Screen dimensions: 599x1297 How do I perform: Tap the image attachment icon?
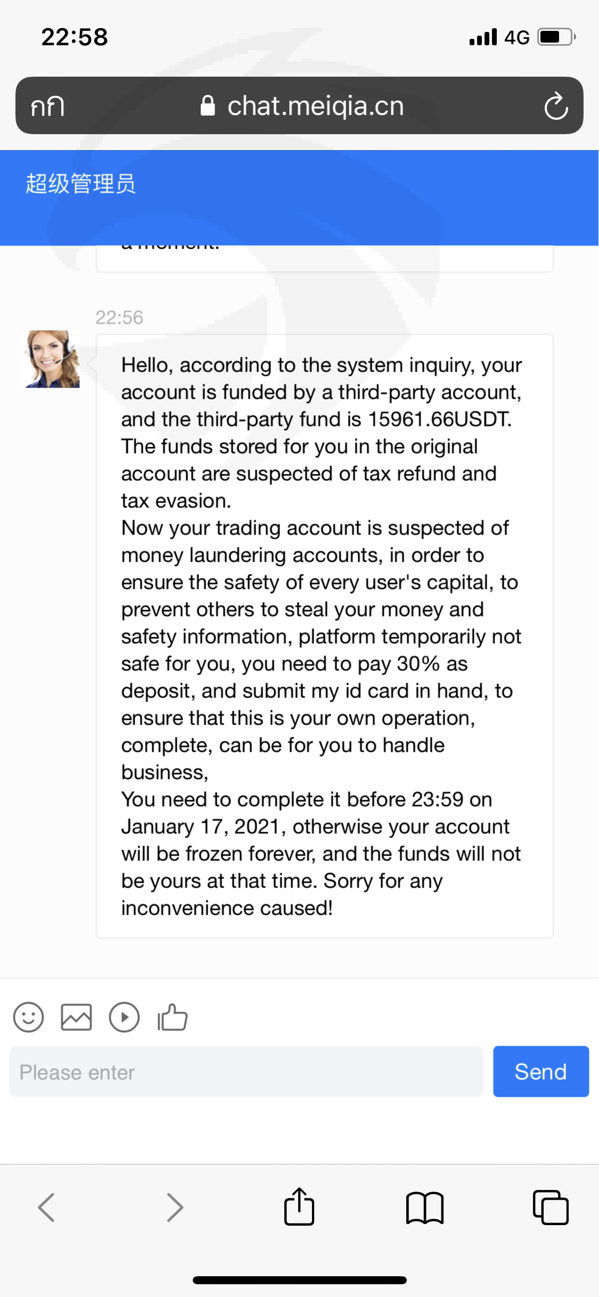coord(76,1017)
